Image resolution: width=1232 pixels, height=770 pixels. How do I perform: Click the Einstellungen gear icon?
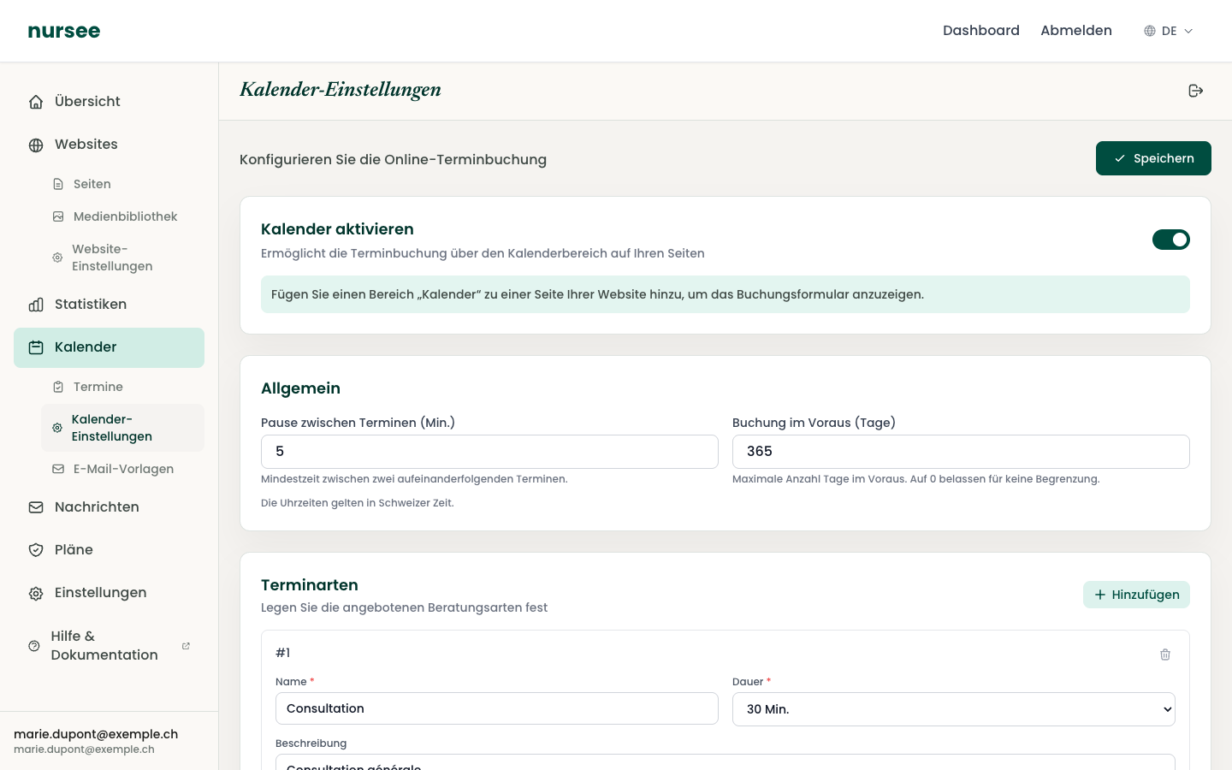click(36, 593)
